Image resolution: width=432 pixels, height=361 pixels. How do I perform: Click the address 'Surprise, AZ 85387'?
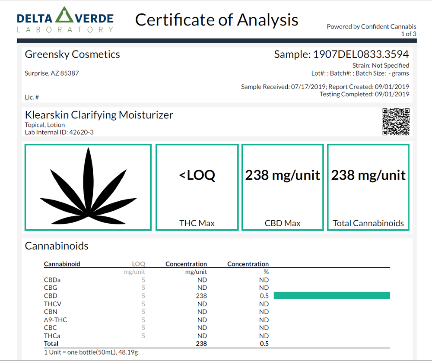52,73
